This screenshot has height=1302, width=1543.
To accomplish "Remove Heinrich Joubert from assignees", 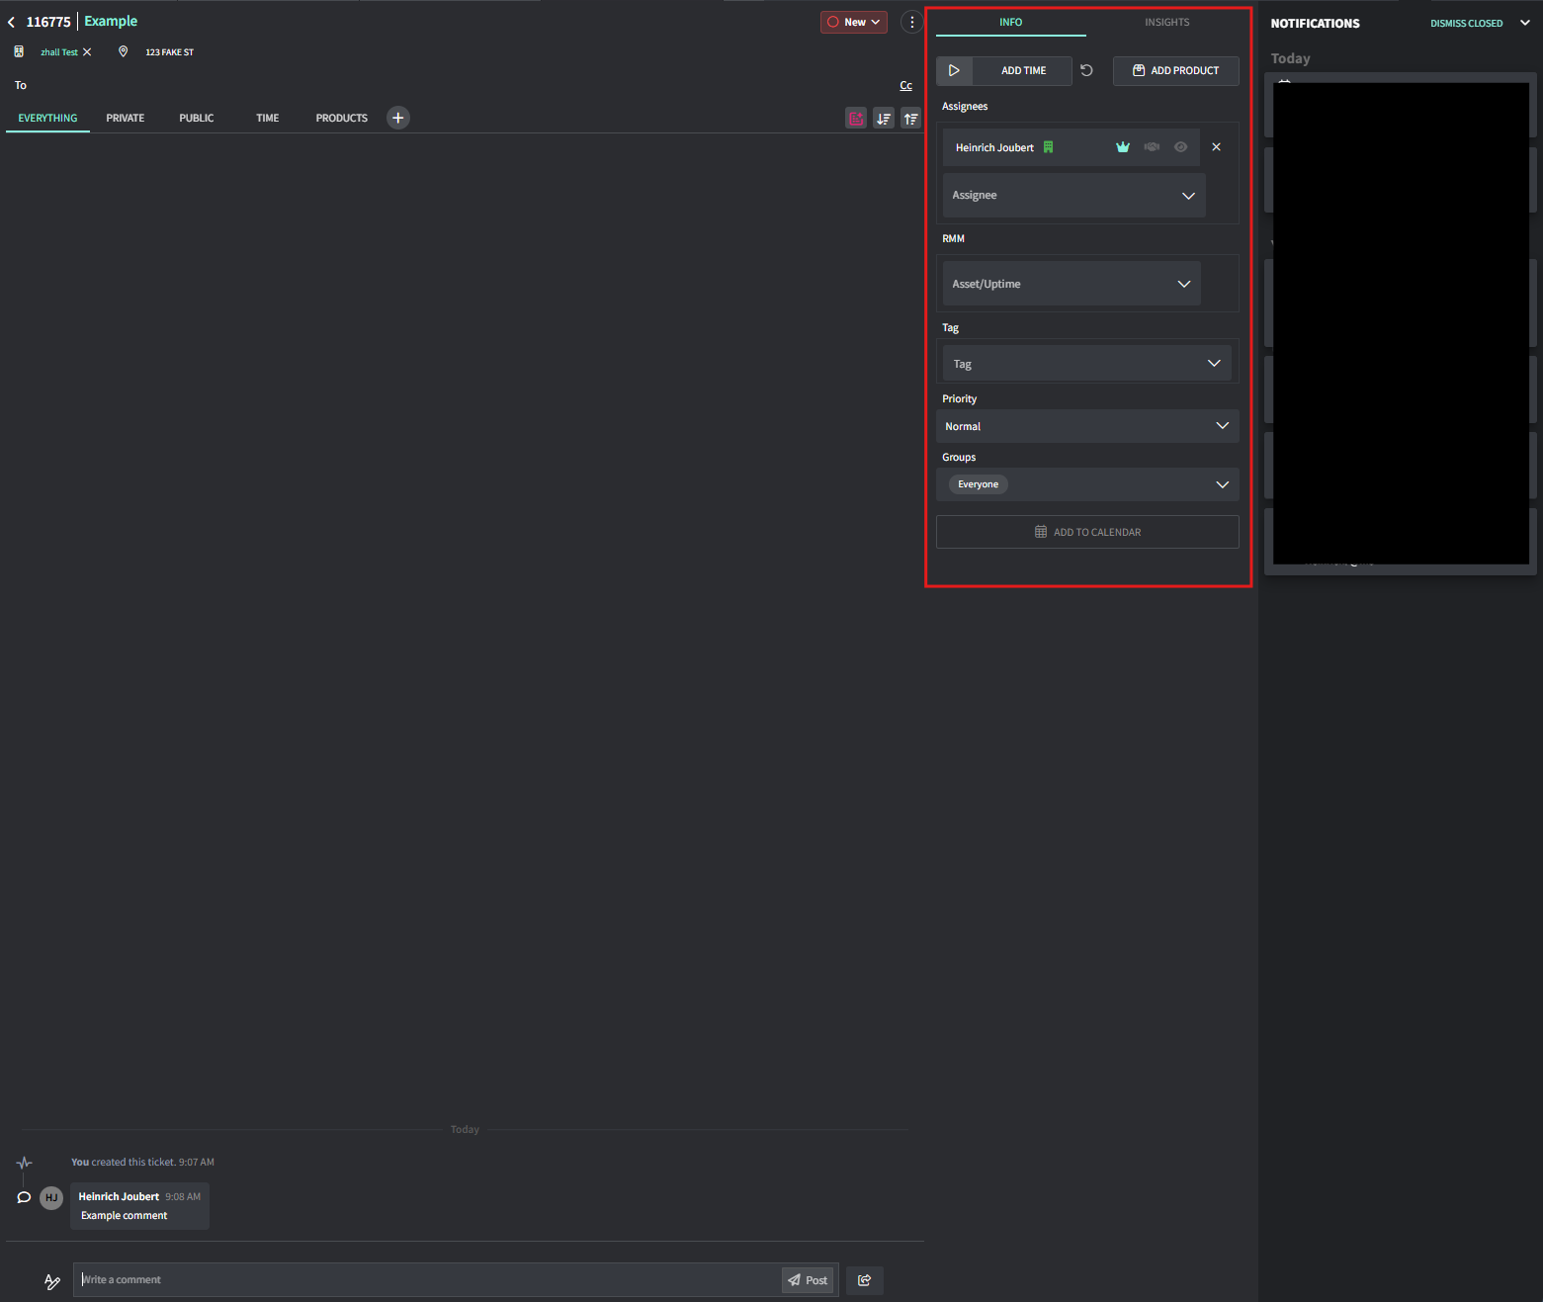I will coord(1217,147).
